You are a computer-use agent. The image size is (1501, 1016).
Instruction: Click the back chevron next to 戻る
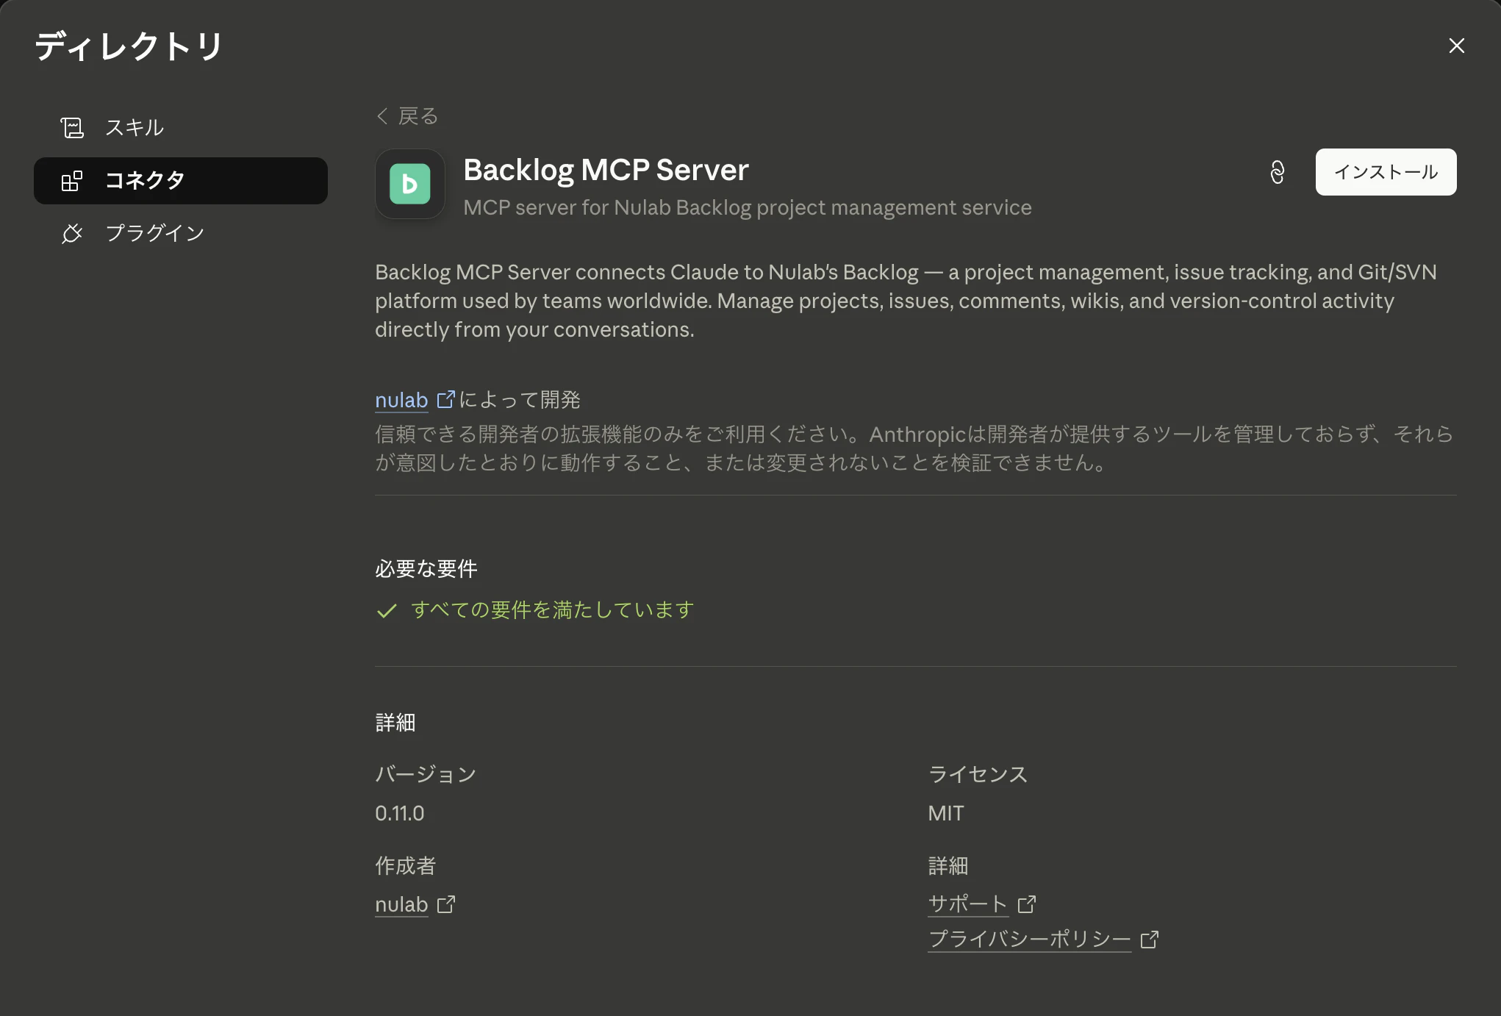(382, 116)
